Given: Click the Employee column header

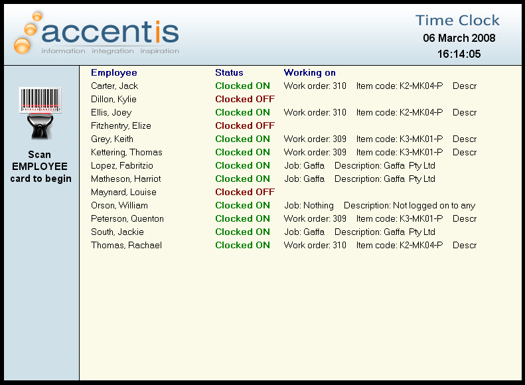Looking at the screenshot, I should coord(113,72).
